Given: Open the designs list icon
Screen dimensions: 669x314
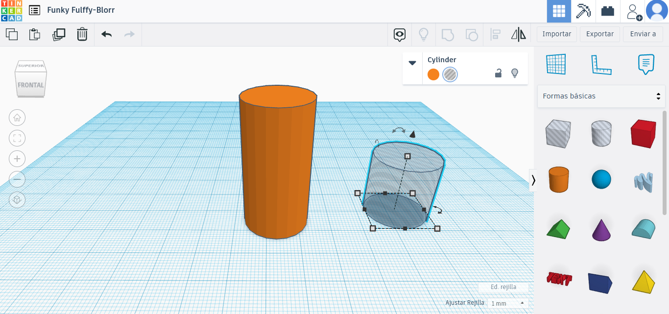Looking at the screenshot, I should pyautogui.click(x=34, y=10).
